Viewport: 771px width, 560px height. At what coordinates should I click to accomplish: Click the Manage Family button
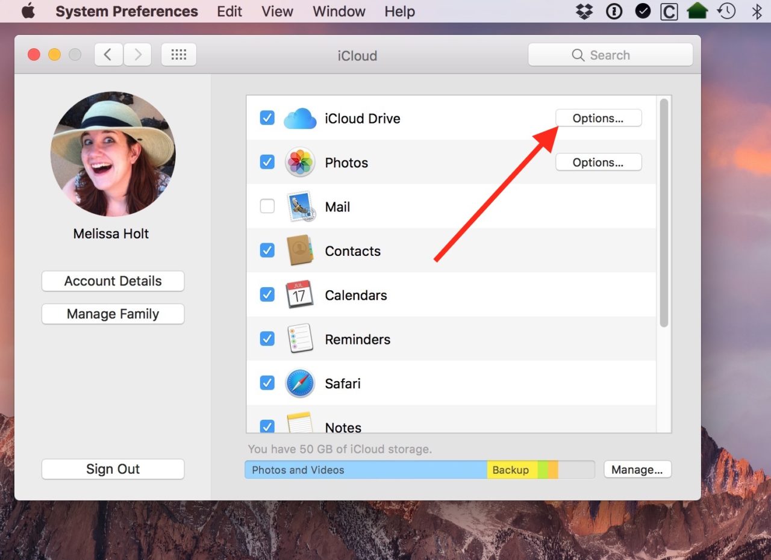[113, 314]
